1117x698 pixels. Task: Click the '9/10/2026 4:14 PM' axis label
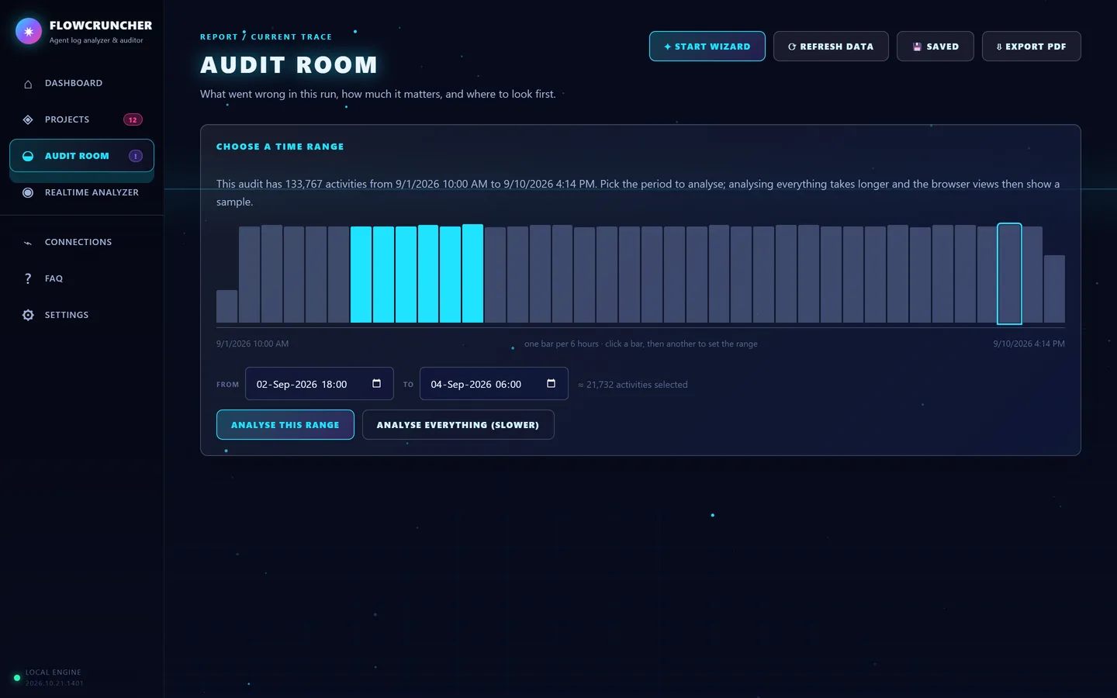[x=1029, y=344]
